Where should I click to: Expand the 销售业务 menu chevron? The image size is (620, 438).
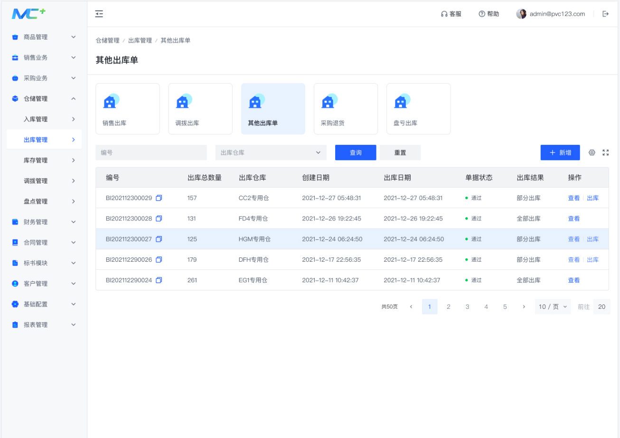74,57
